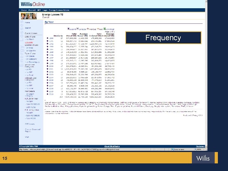Expand the 2002 row with its plus icon
The image size is (228, 171).
(47, 72)
